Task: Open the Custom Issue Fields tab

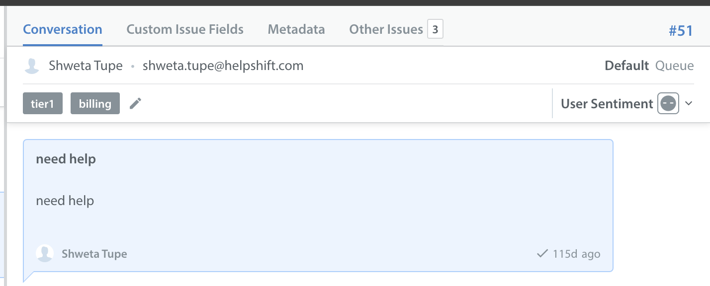Action: [185, 29]
